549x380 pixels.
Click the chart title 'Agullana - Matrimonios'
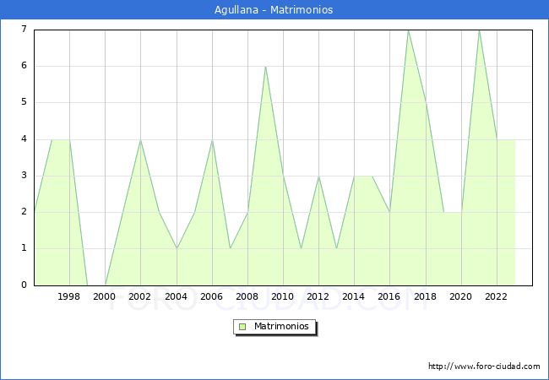[274, 10]
